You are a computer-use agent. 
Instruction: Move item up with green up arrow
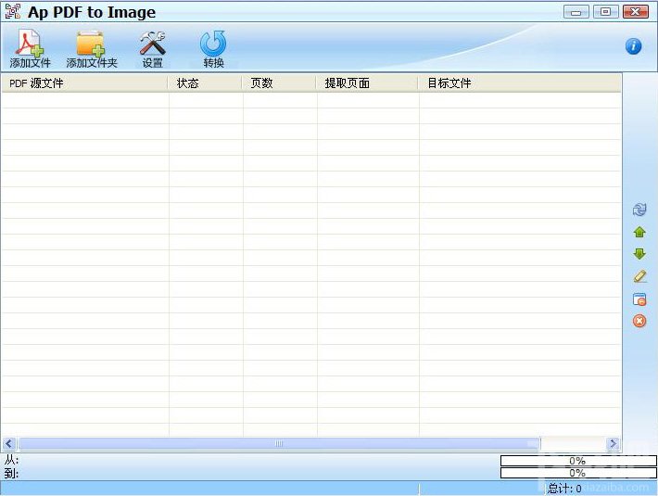639,232
